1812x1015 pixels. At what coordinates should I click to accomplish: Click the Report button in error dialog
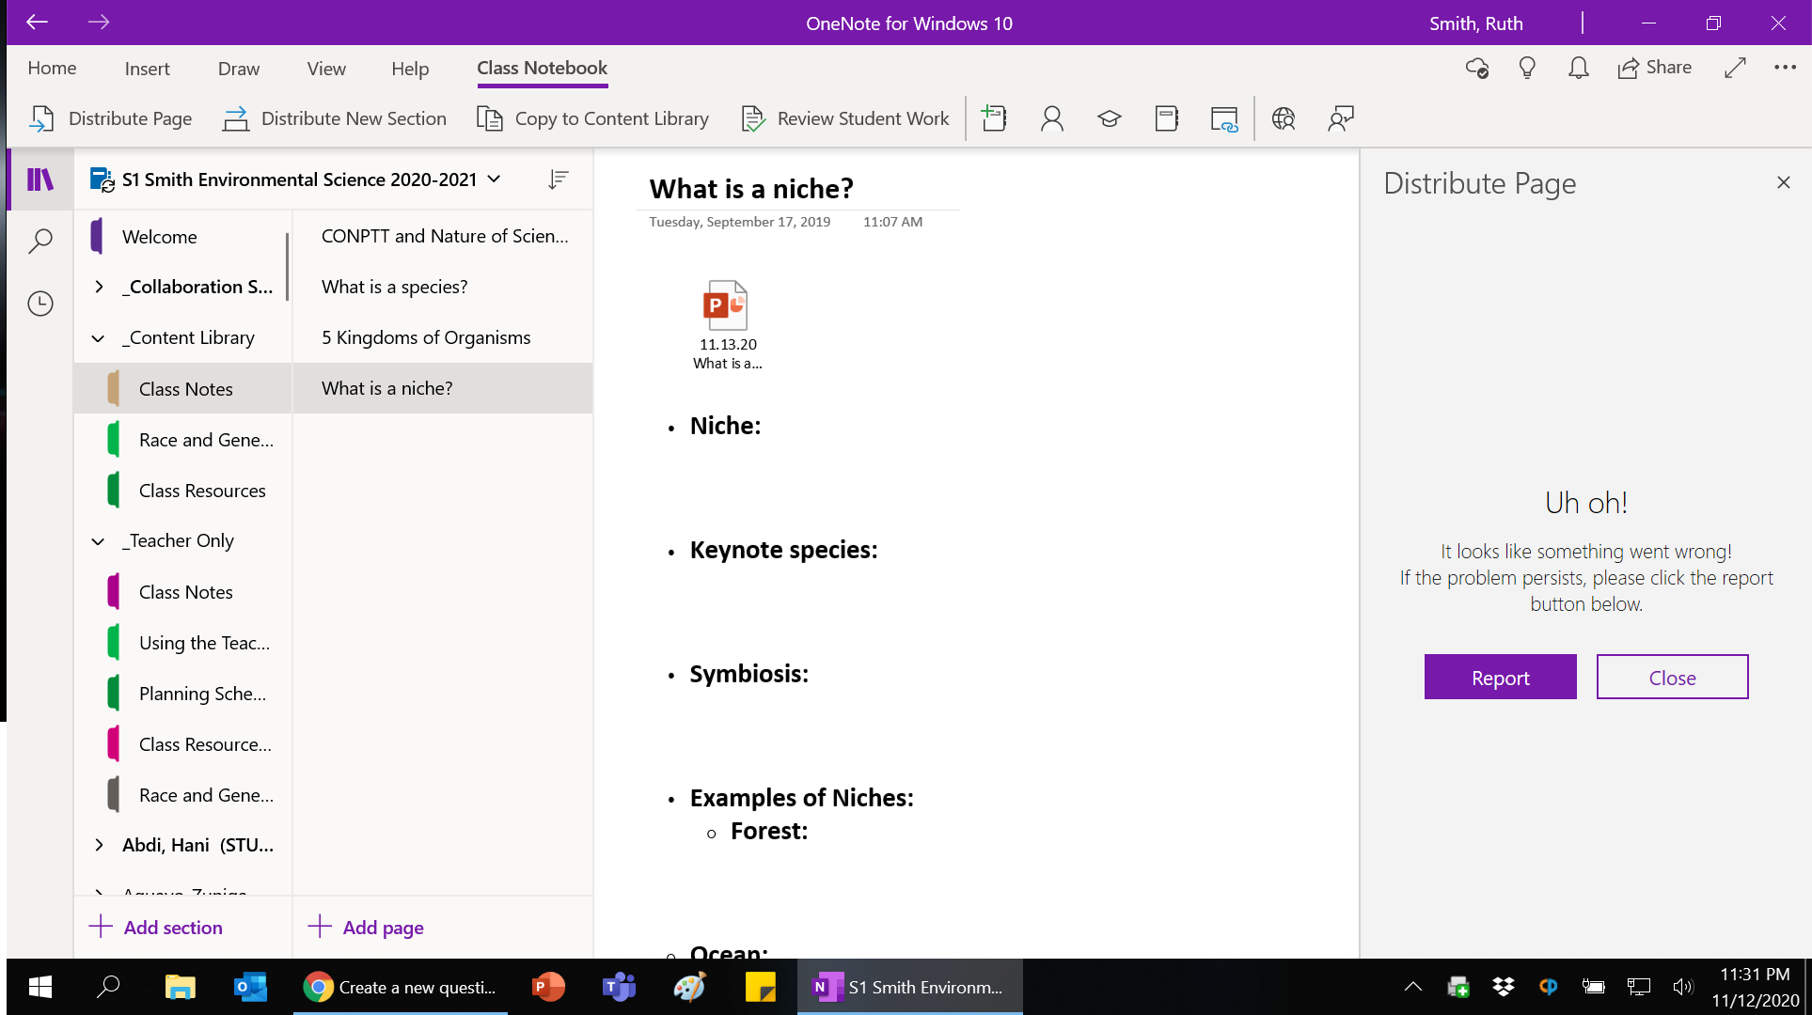[1500, 677]
